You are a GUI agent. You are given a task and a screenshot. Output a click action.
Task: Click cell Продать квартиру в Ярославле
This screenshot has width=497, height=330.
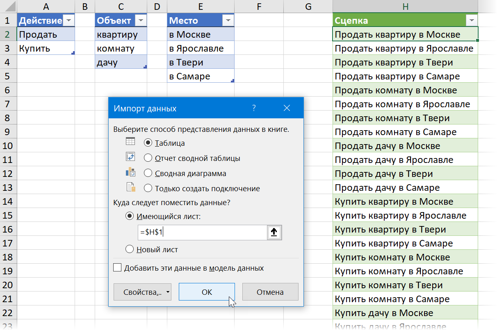pos(405,48)
